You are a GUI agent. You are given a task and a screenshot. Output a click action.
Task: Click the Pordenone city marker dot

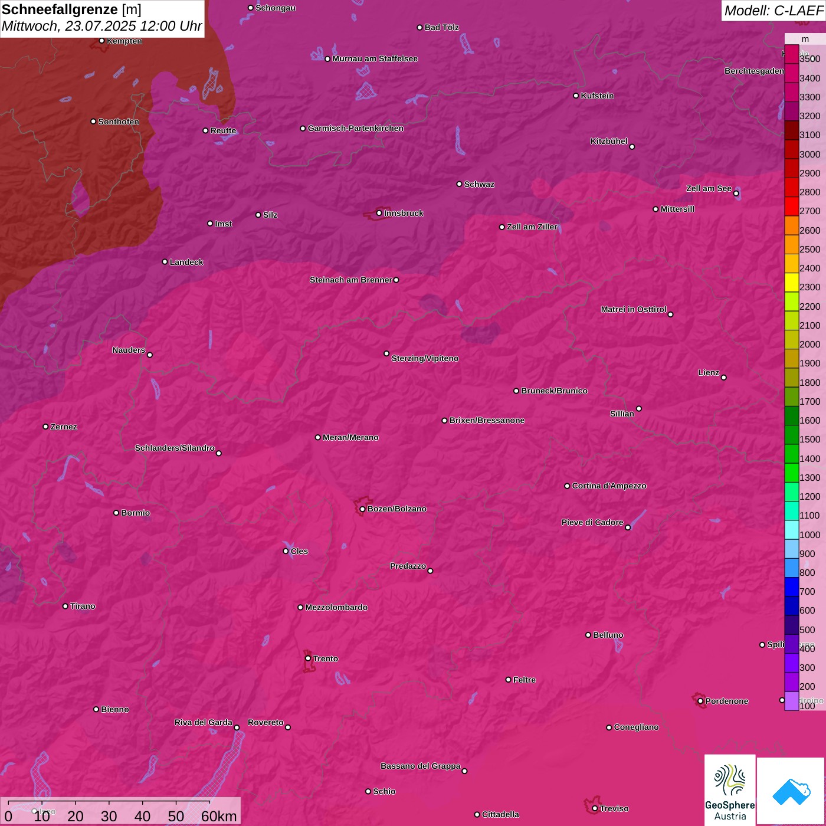(700, 701)
